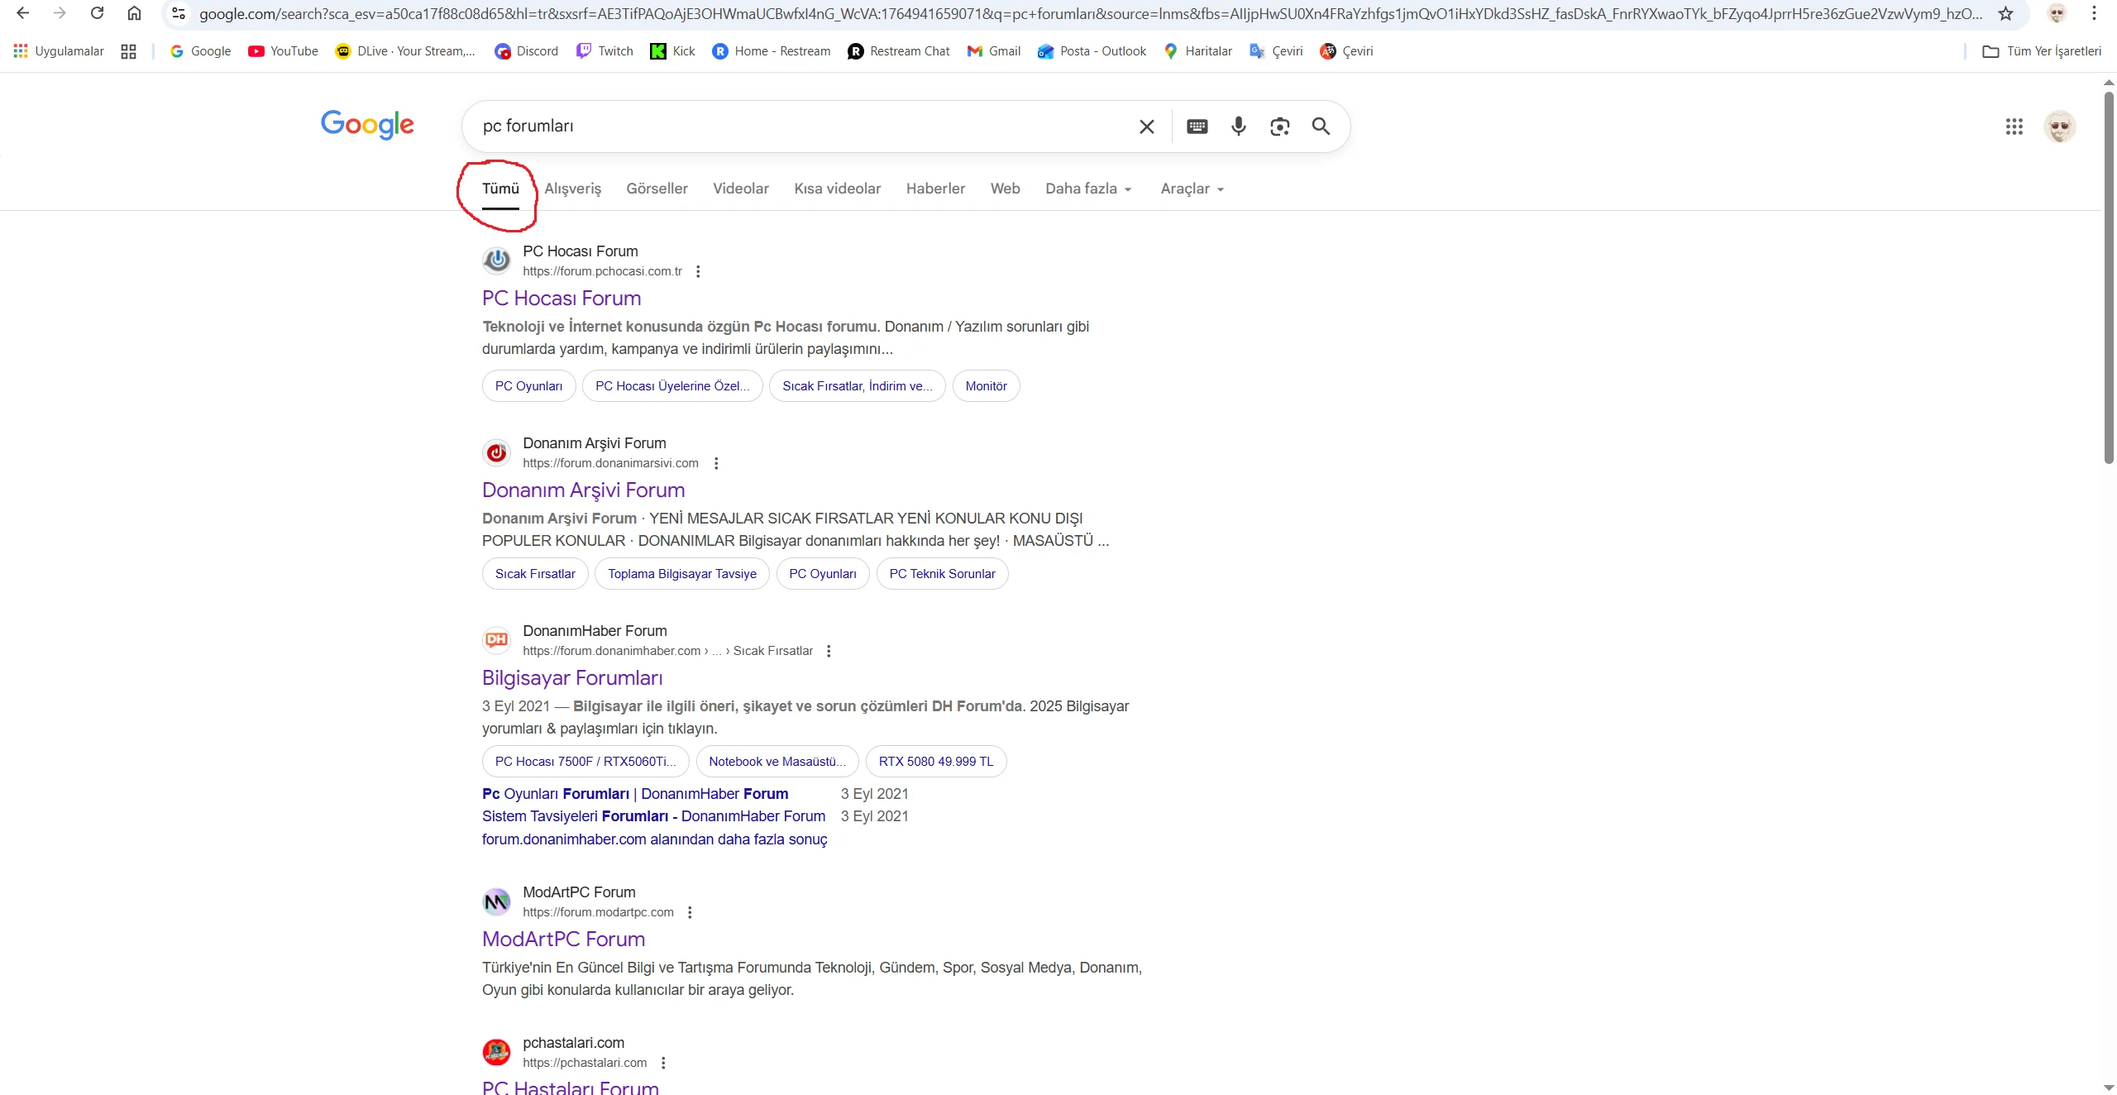Open three-dot menu for PC Hocası result
Screen dimensions: 2117x1095
(x=698, y=271)
